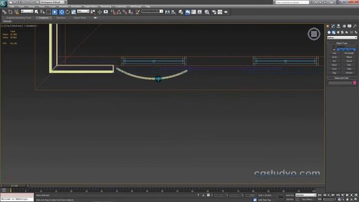The width and height of the screenshot is (359, 202).
Task: Click the Circle shape button
Action: (x=334, y=57)
